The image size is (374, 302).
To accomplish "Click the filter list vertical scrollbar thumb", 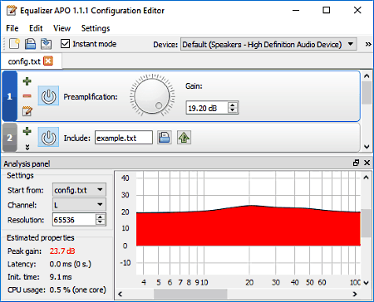I will click(x=367, y=93).
